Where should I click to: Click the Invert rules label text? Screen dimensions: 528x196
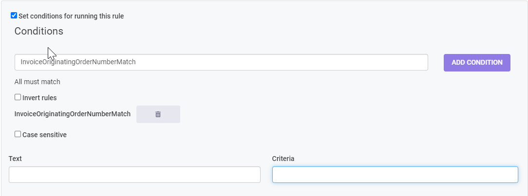coord(39,98)
